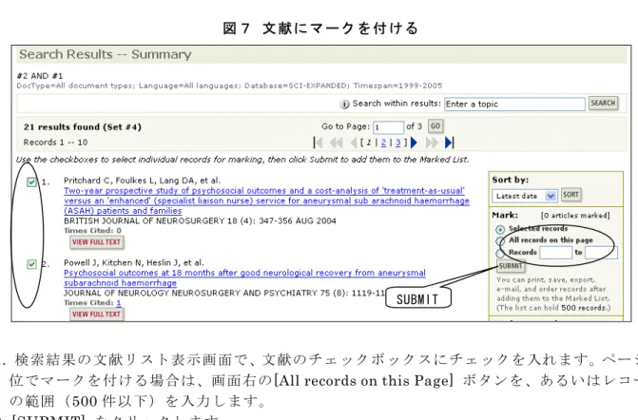Jump to first page arrow icon
The width and height of the screenshot is (638, 420).
pyautogui.click(x=318, y=143)
